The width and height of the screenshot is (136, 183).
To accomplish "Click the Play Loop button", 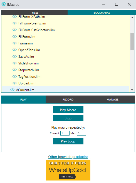I will point(68,141).
